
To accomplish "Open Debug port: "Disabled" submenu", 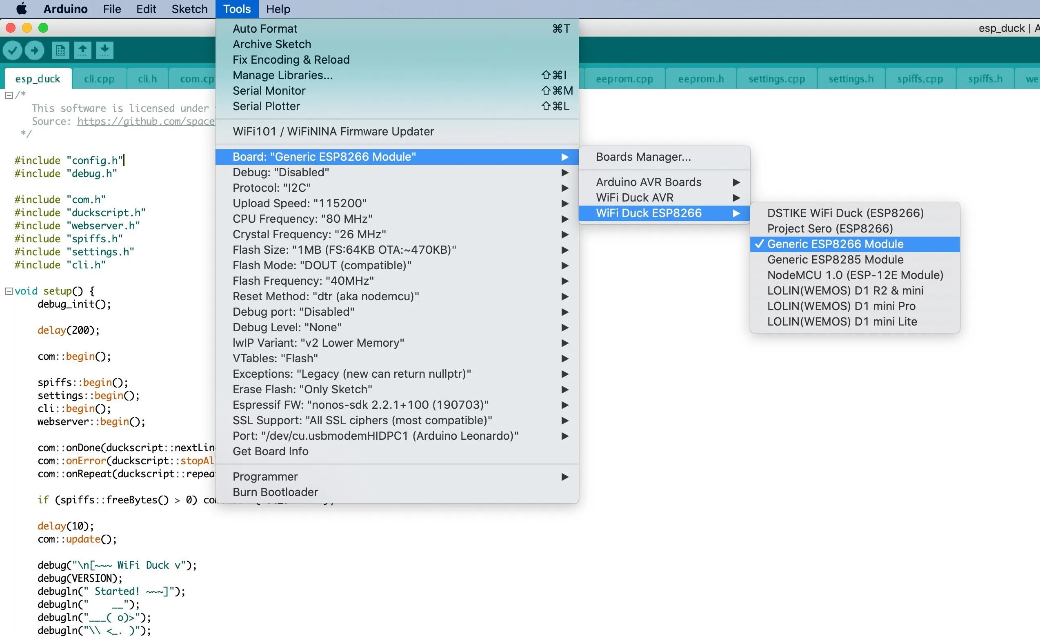I will pos(397,312).
